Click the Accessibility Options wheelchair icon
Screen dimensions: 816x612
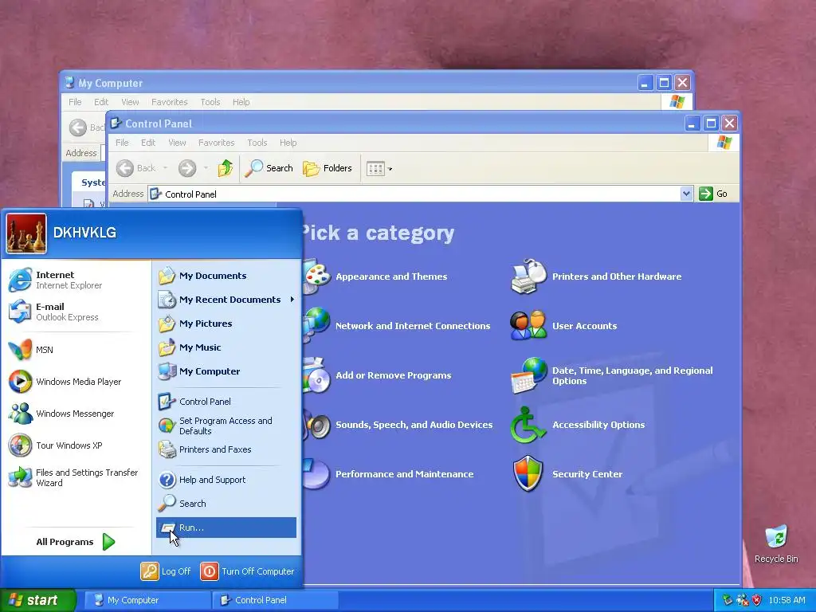coord(528,425)
